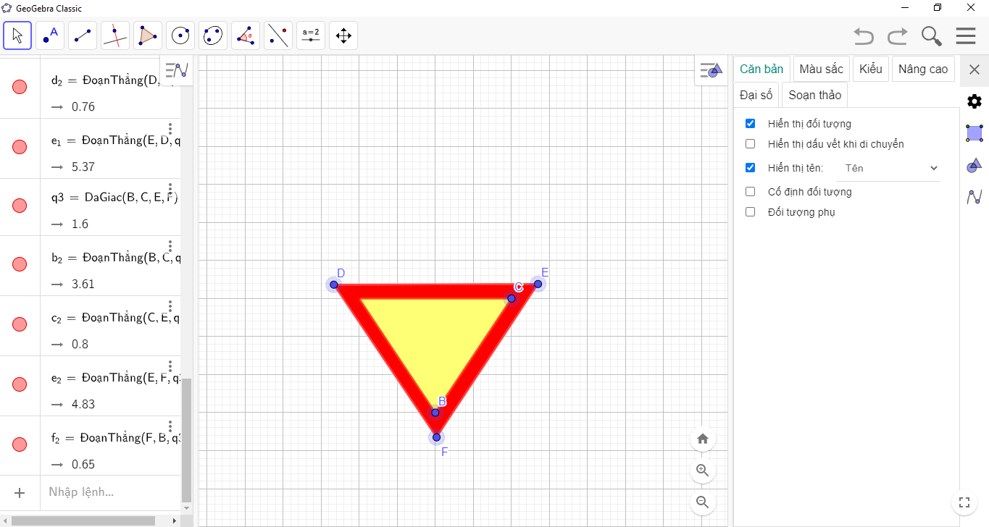Click the Undo arrow
This screenshot has height=527, width=989.
pos(863,36)
